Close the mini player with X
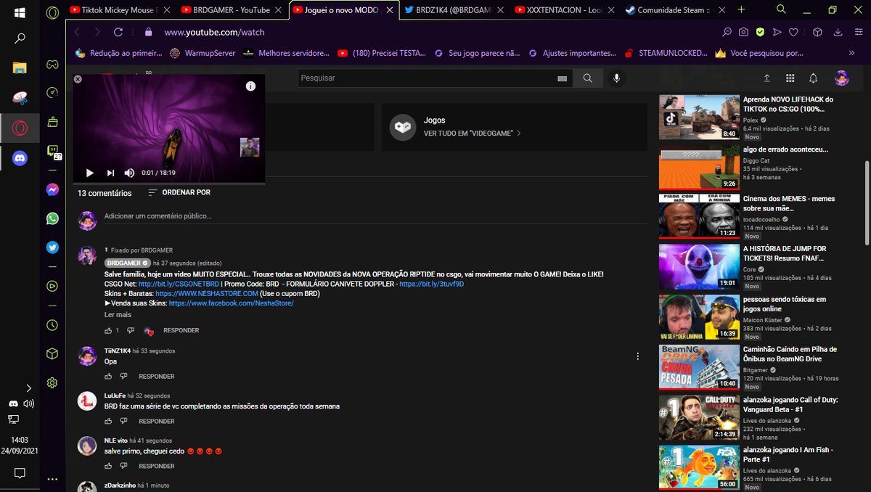 [78, 79]
